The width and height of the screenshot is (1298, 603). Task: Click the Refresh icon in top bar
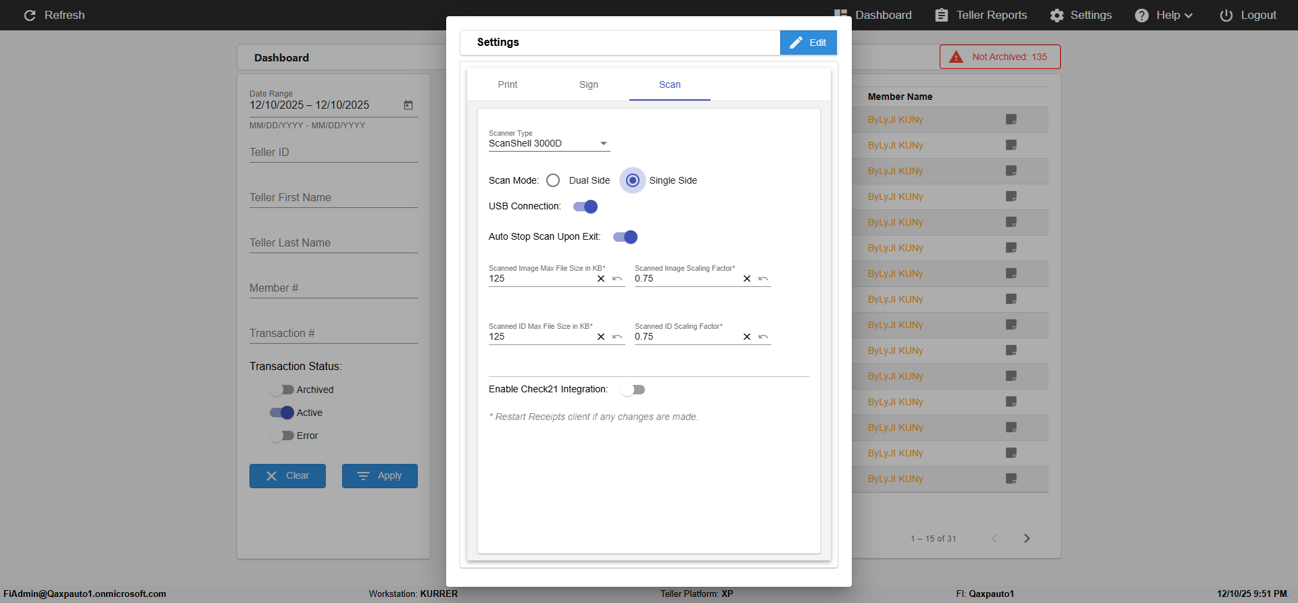click(30, 16)
